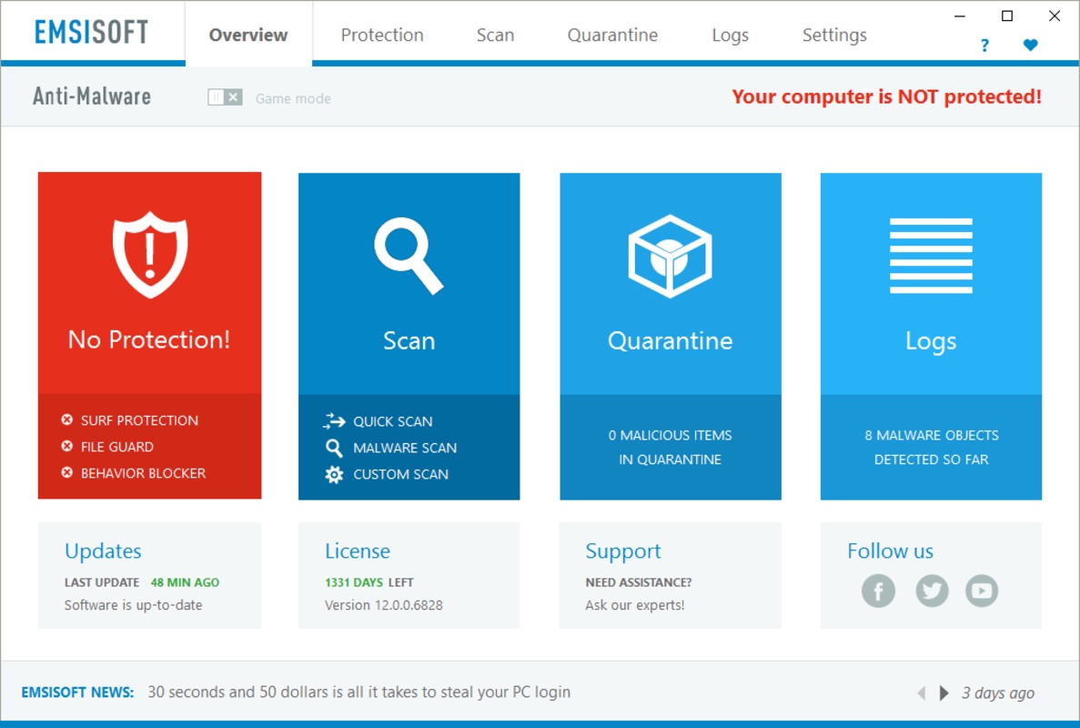
Task: Click 'Your computer is NOT protected!' warning
Action: pyautogui.click(x=886, y=96)
